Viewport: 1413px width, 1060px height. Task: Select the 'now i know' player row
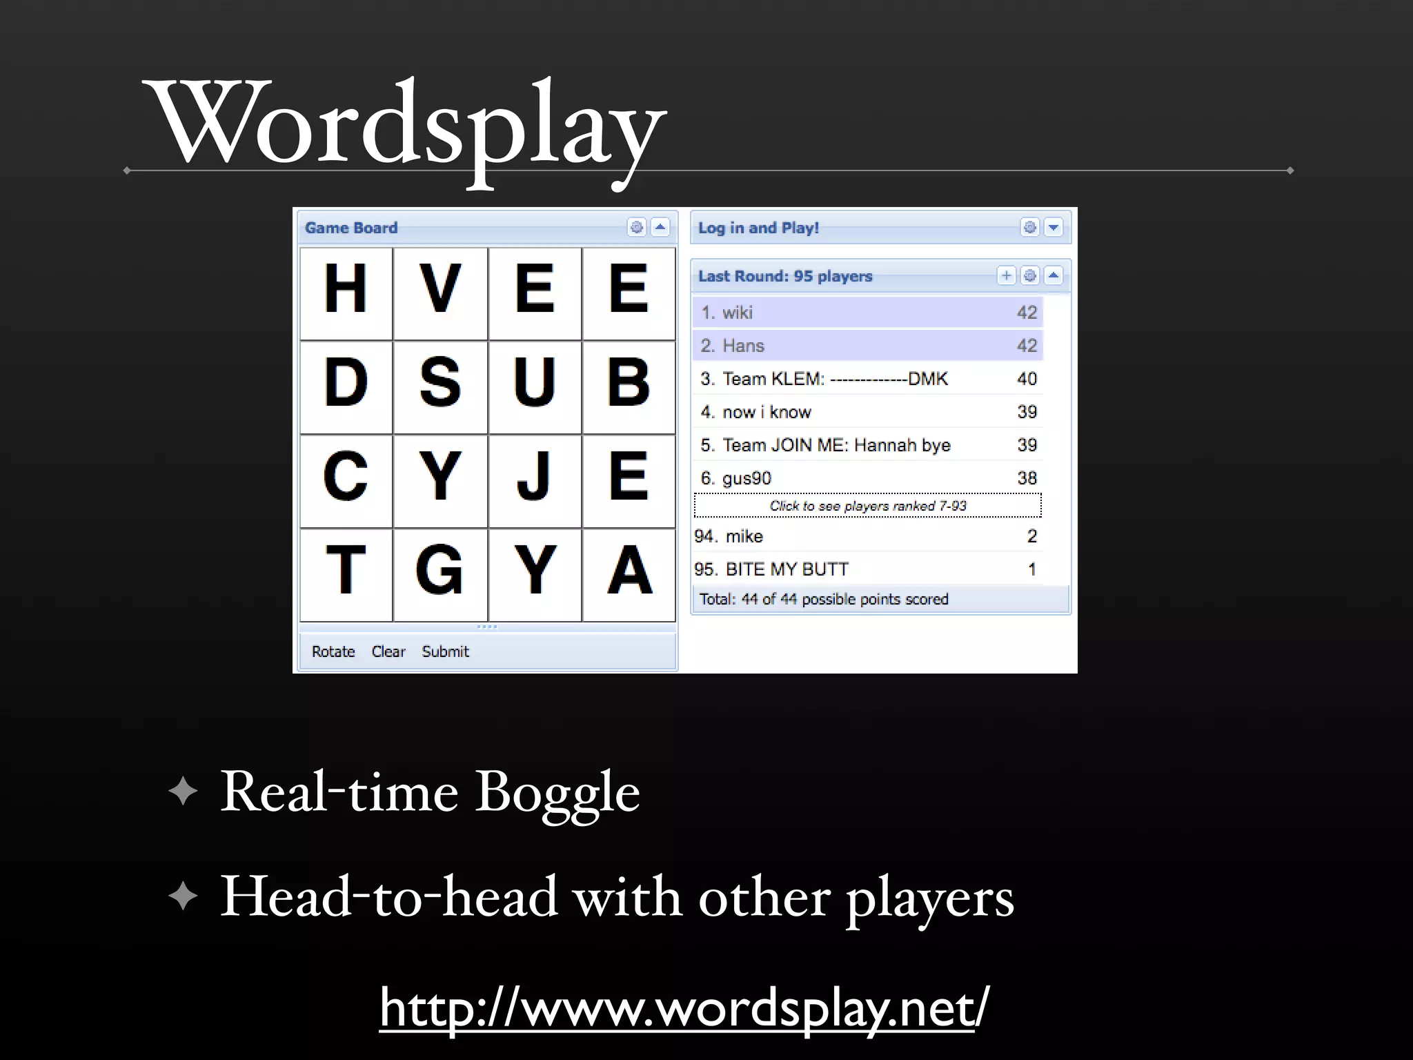(867, 411)
